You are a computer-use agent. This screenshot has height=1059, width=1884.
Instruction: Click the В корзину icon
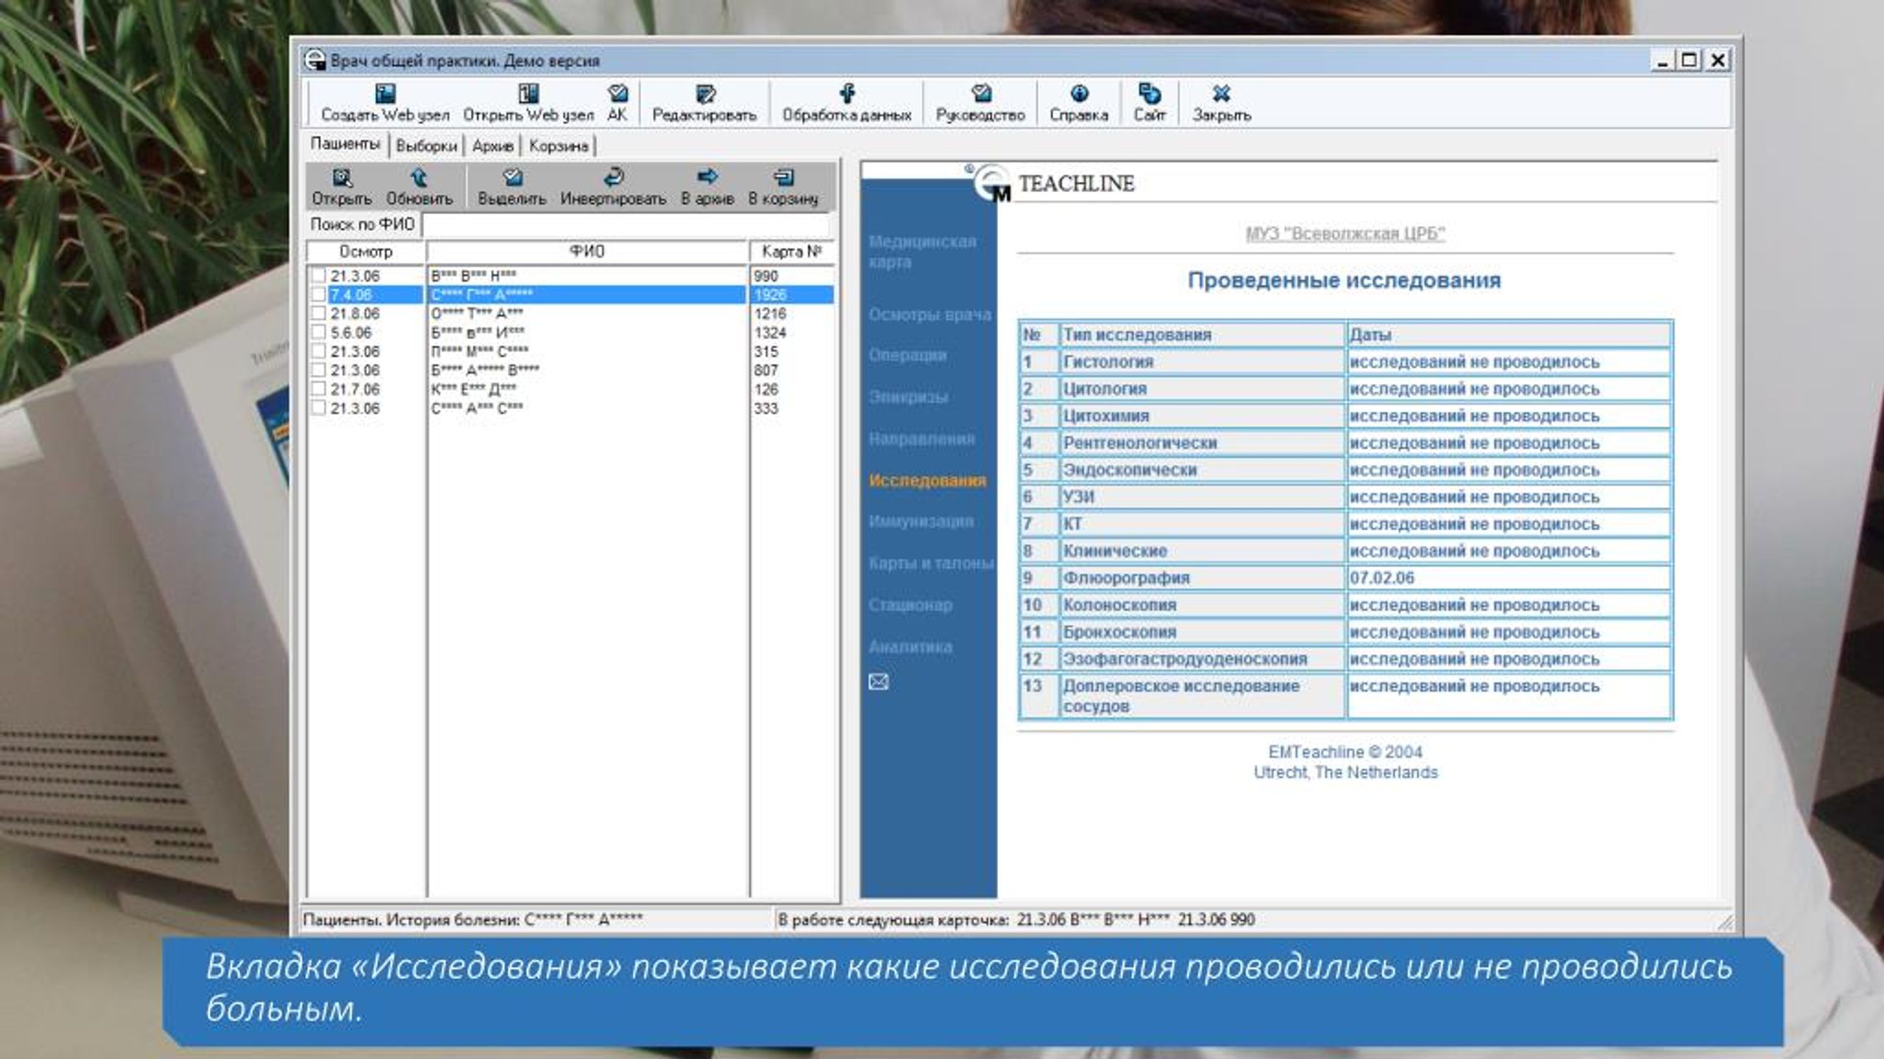[784, 177]
